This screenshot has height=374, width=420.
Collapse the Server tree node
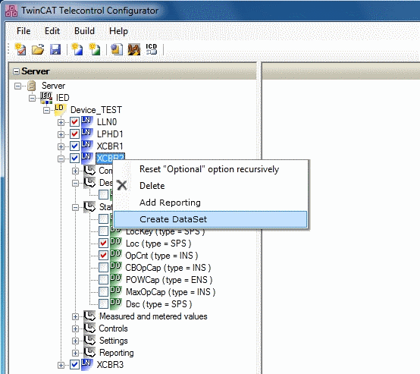click(x=17, y=86)
